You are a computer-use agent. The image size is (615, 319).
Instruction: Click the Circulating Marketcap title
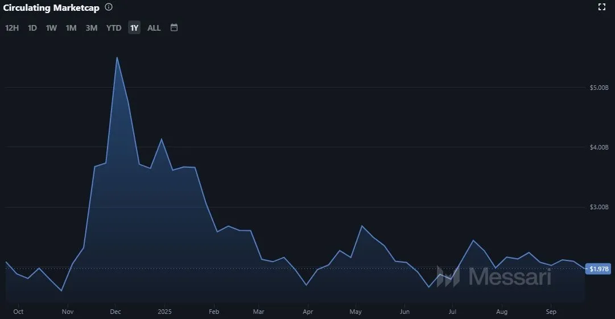tap(51, 7)
